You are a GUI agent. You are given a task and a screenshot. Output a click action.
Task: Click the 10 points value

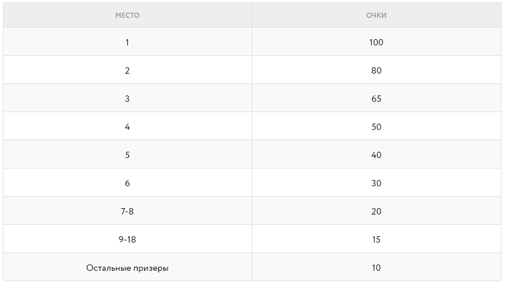(x=376, y=268)
